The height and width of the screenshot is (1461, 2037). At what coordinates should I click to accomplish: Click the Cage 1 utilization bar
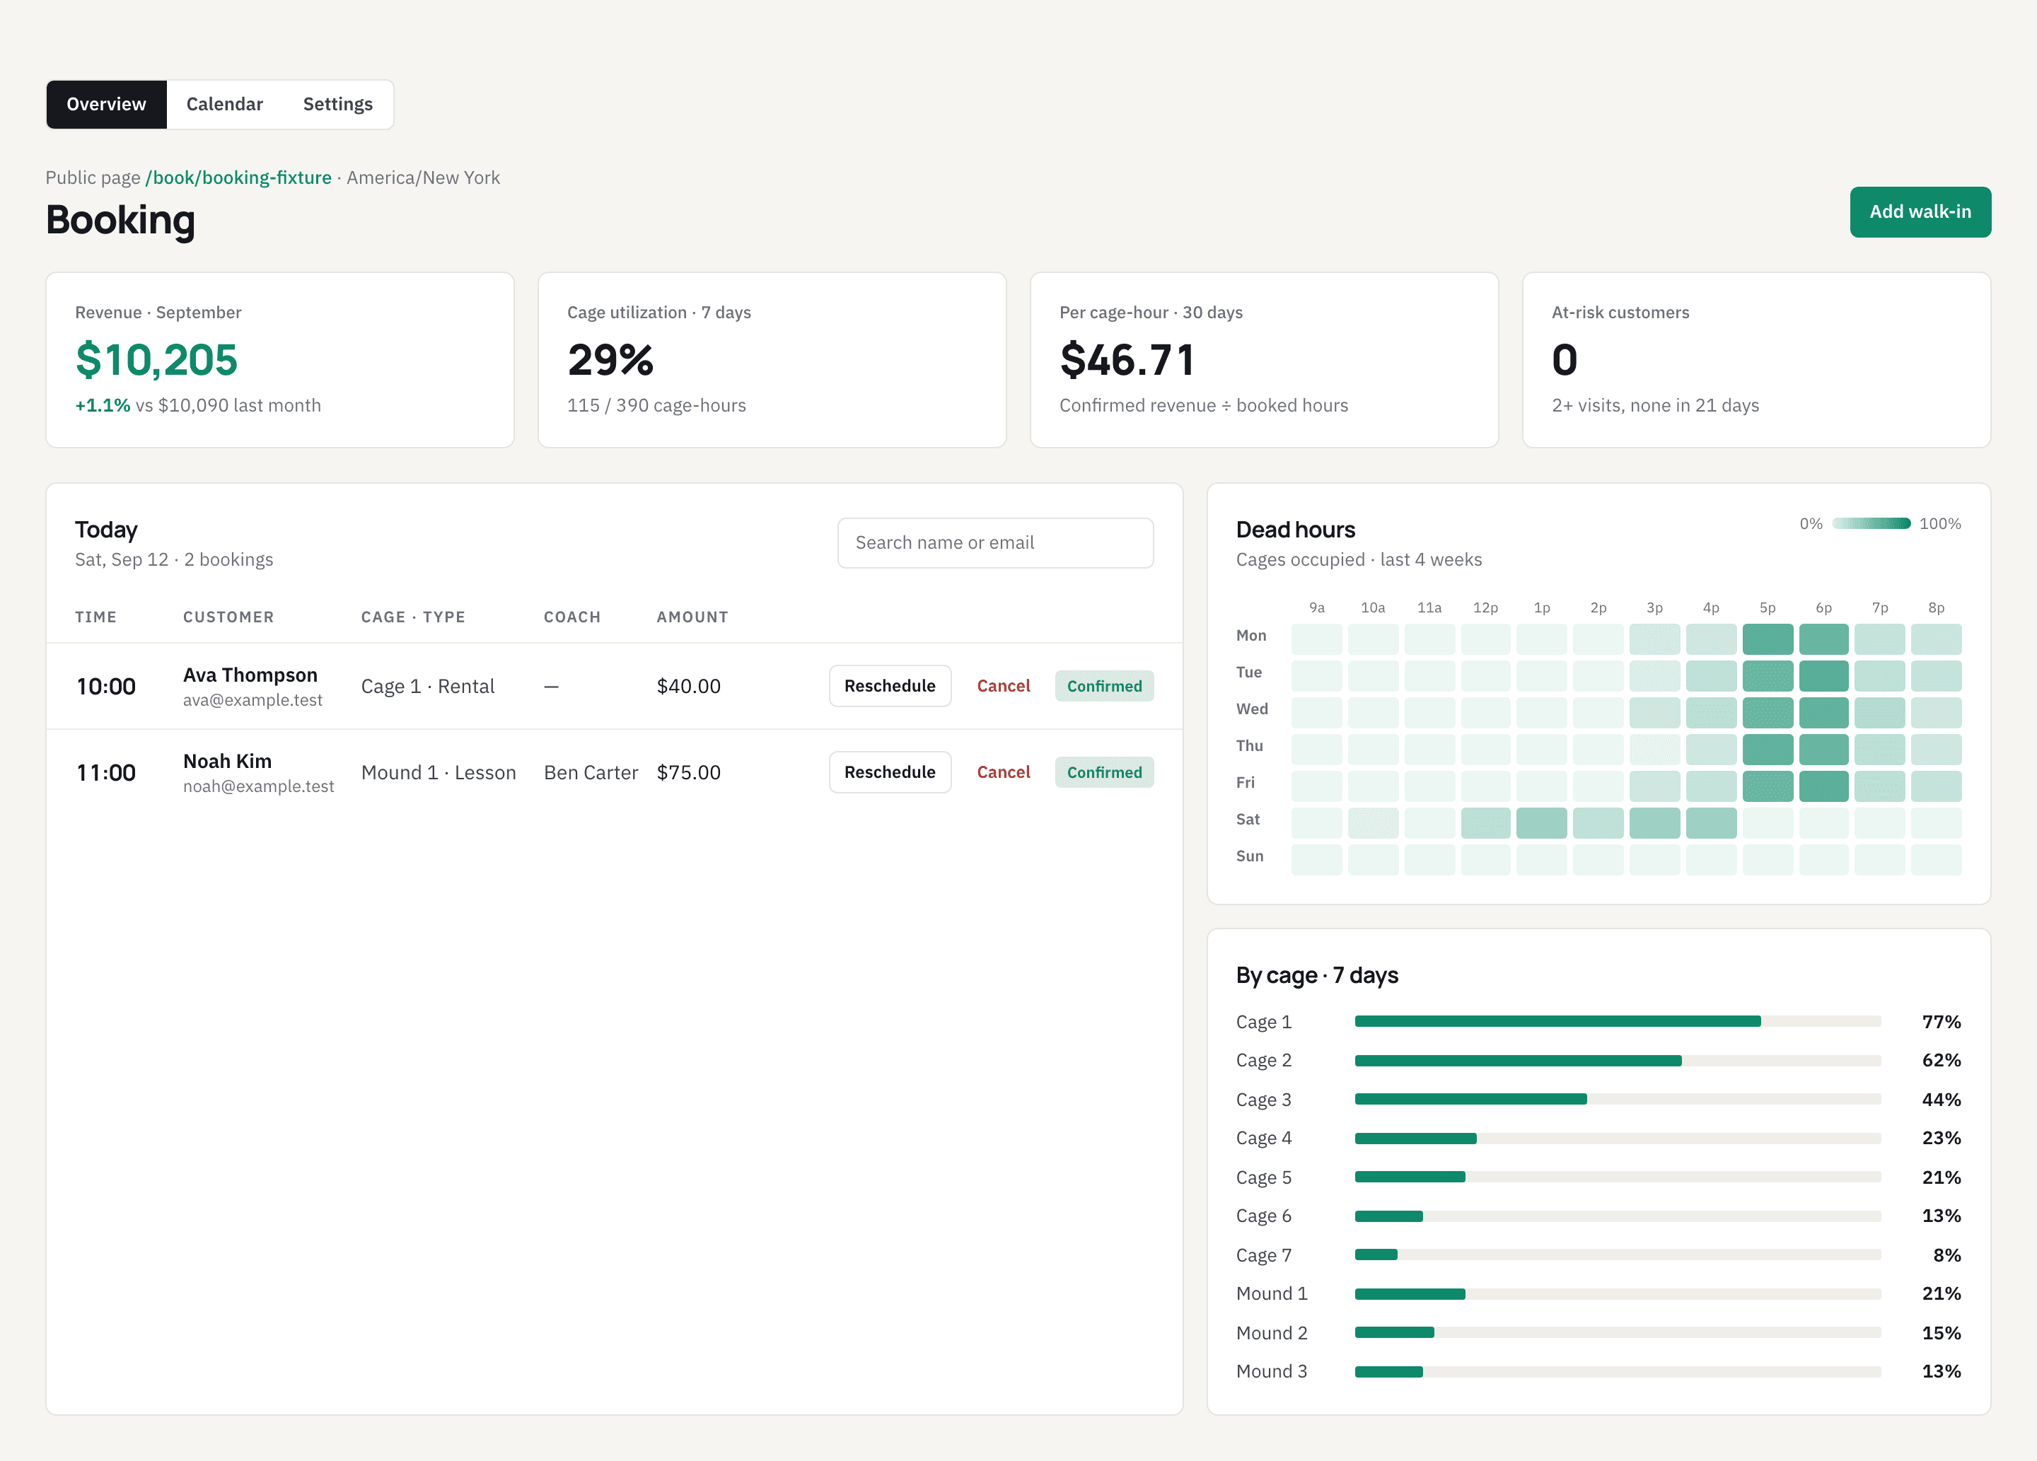1618,1022
